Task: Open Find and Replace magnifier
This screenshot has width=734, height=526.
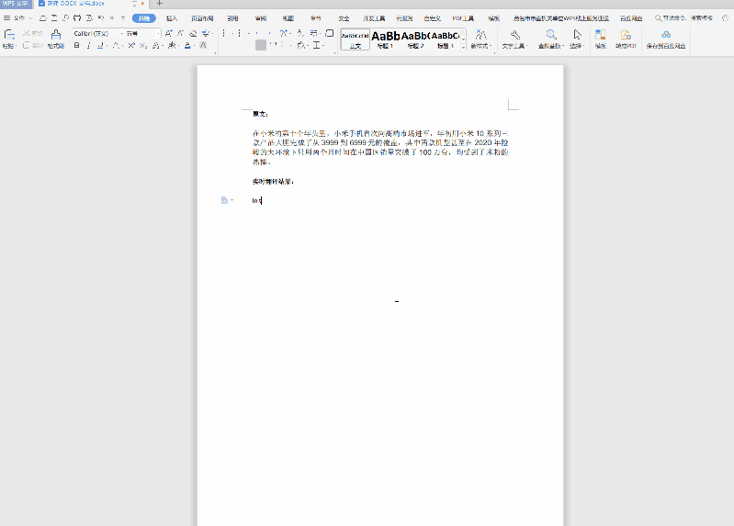Action: point(551,35)
